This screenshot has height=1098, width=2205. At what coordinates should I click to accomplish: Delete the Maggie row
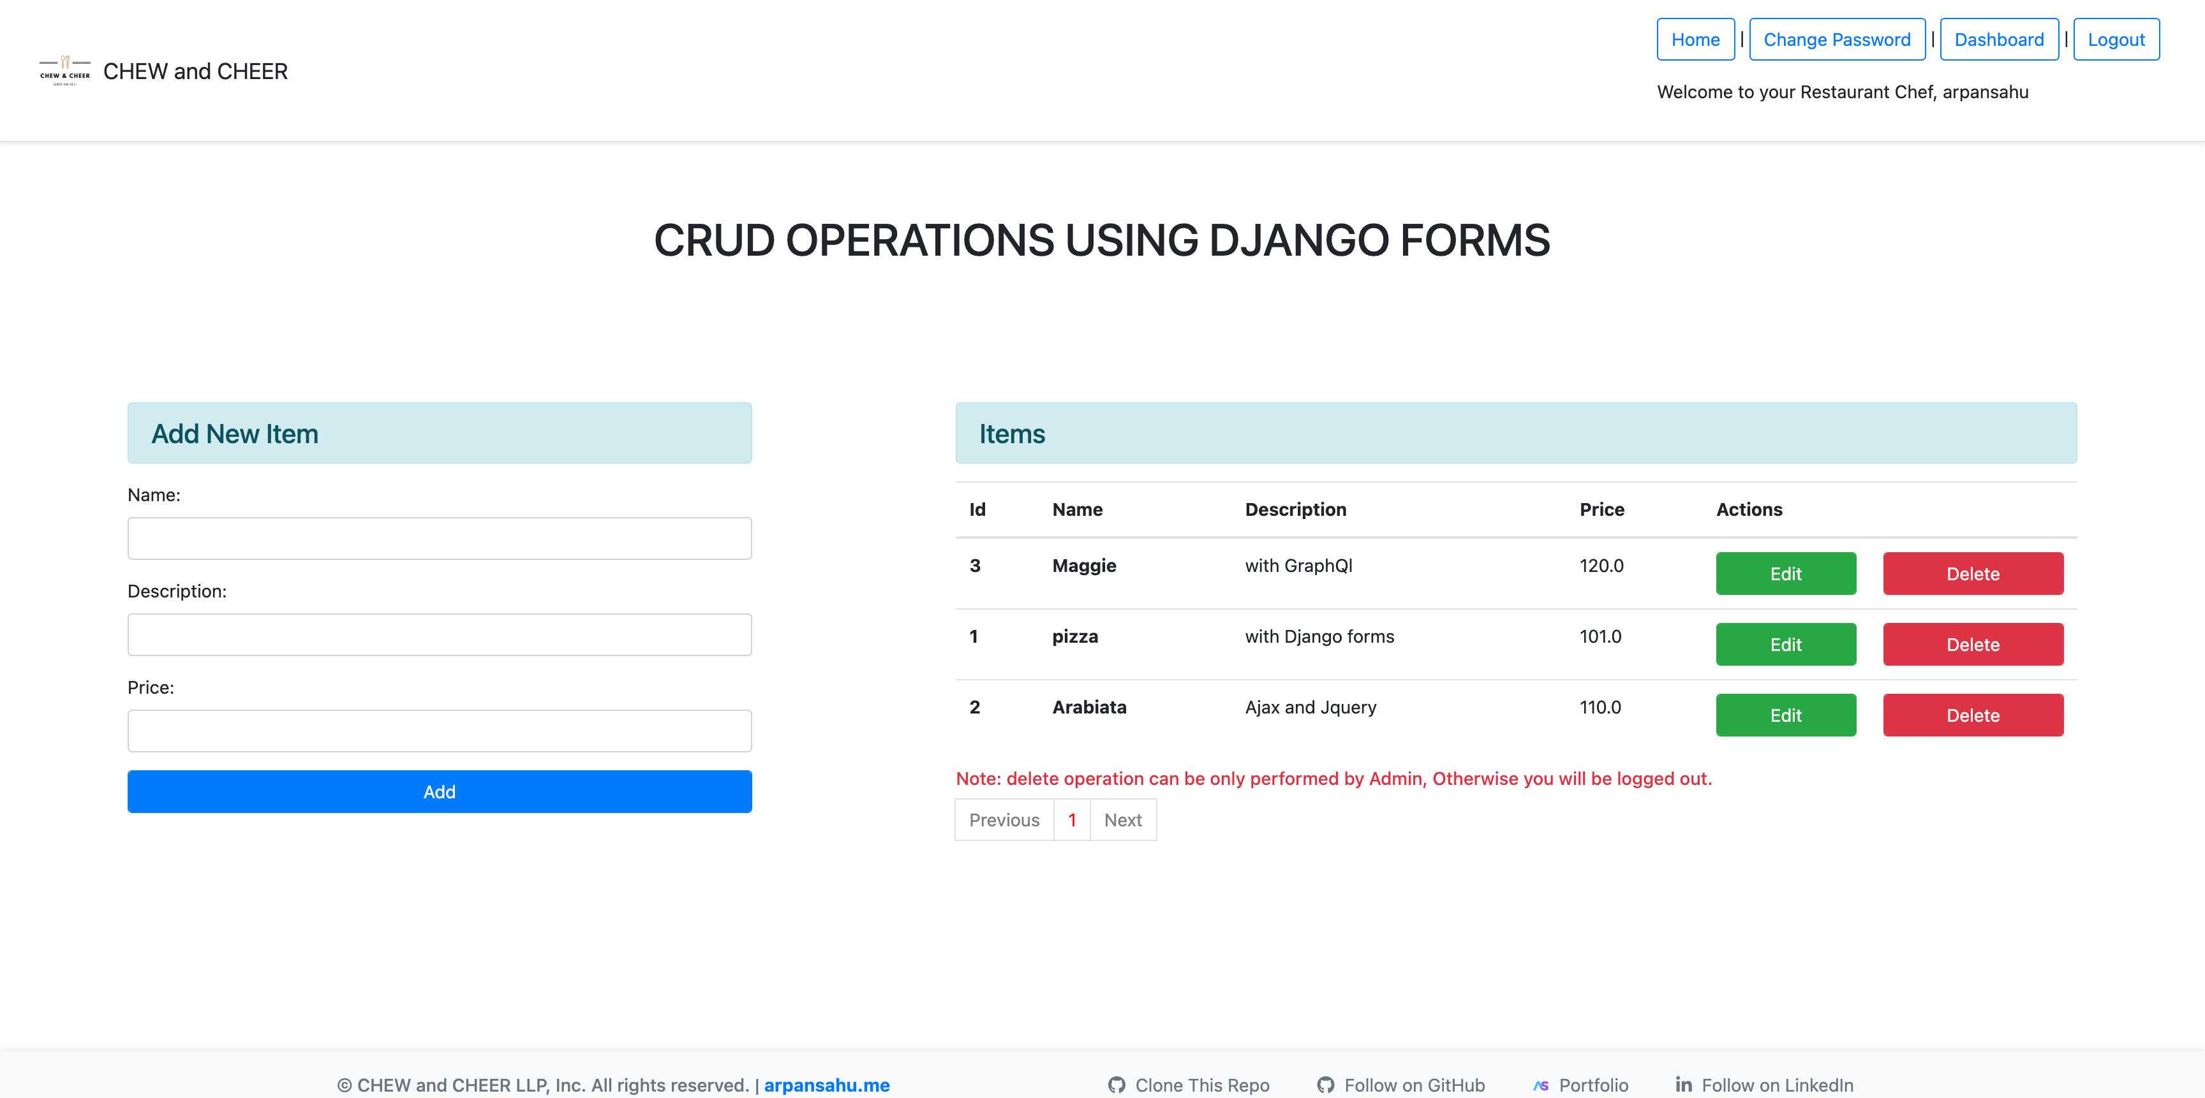pyautogui.click(x=1972, y=573)
